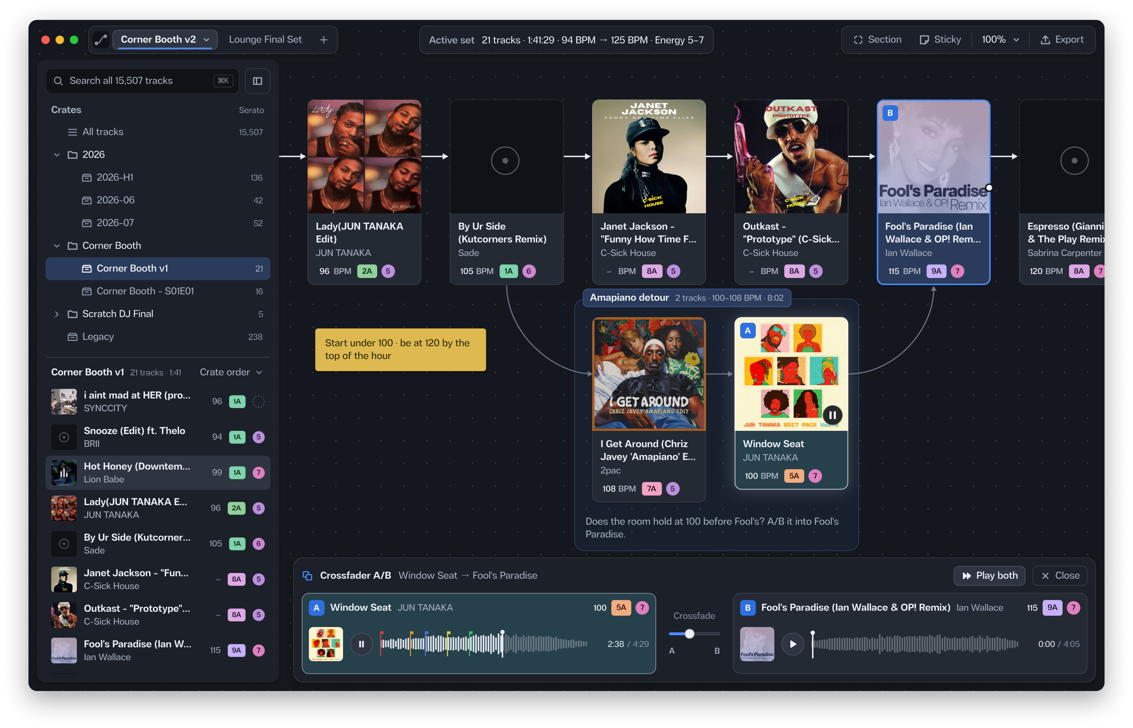This screenshot has width=1133, height=728.
Task: Close the Crossfader A/B panel
Action: coord(1060,576)
